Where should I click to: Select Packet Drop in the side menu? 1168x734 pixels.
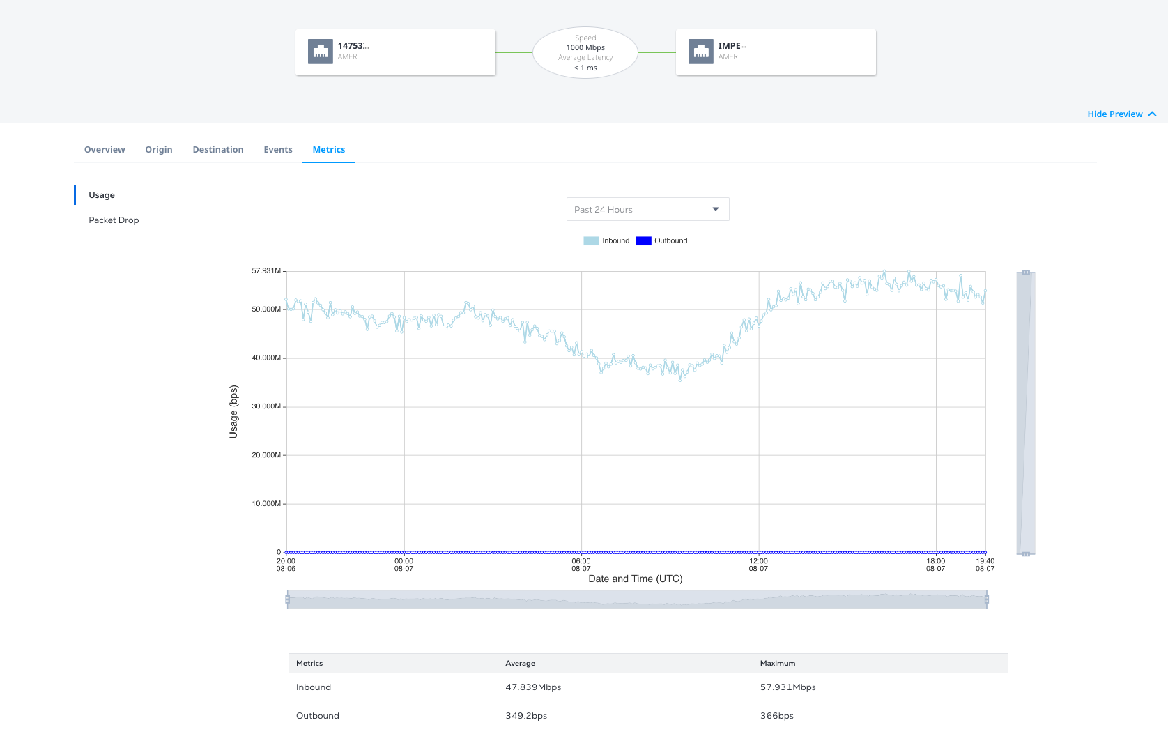pyautogui.click(x=114, y=220)
